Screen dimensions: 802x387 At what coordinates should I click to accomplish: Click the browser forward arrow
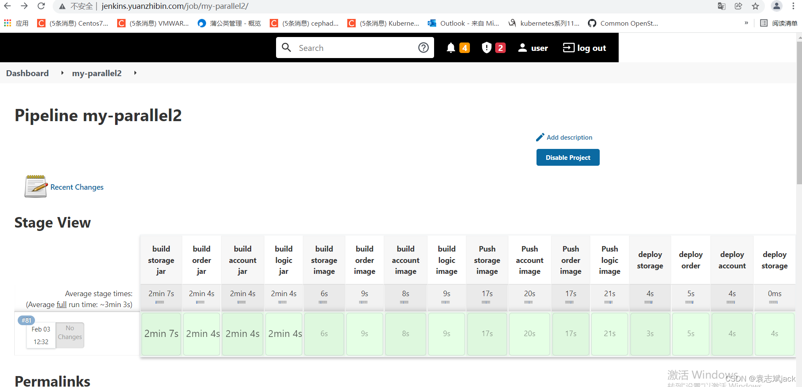coord(24,6)
